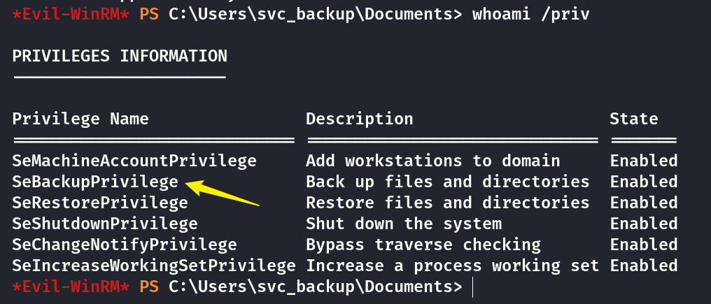Click the SeBackupPrivilege text
Viewport: 711px width, 304px height.
pyautogui.click(x=95, y=182)
